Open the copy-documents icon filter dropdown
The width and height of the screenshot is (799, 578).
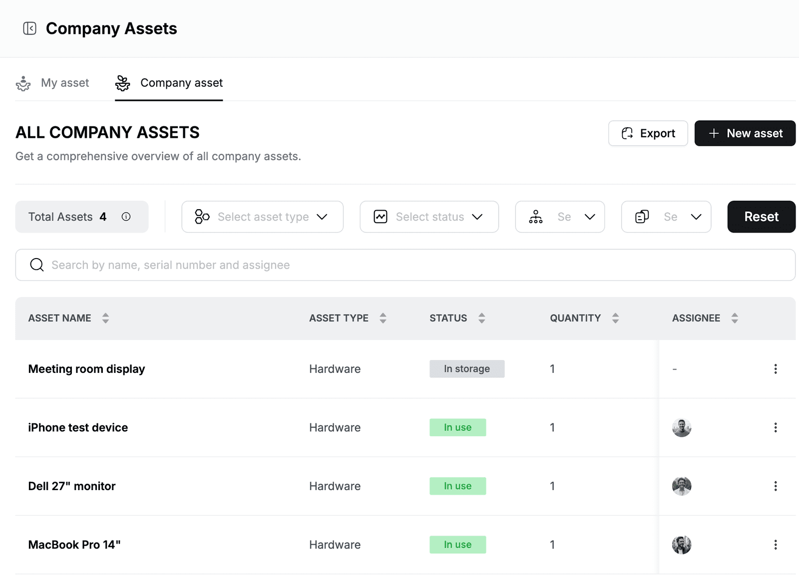666,217
